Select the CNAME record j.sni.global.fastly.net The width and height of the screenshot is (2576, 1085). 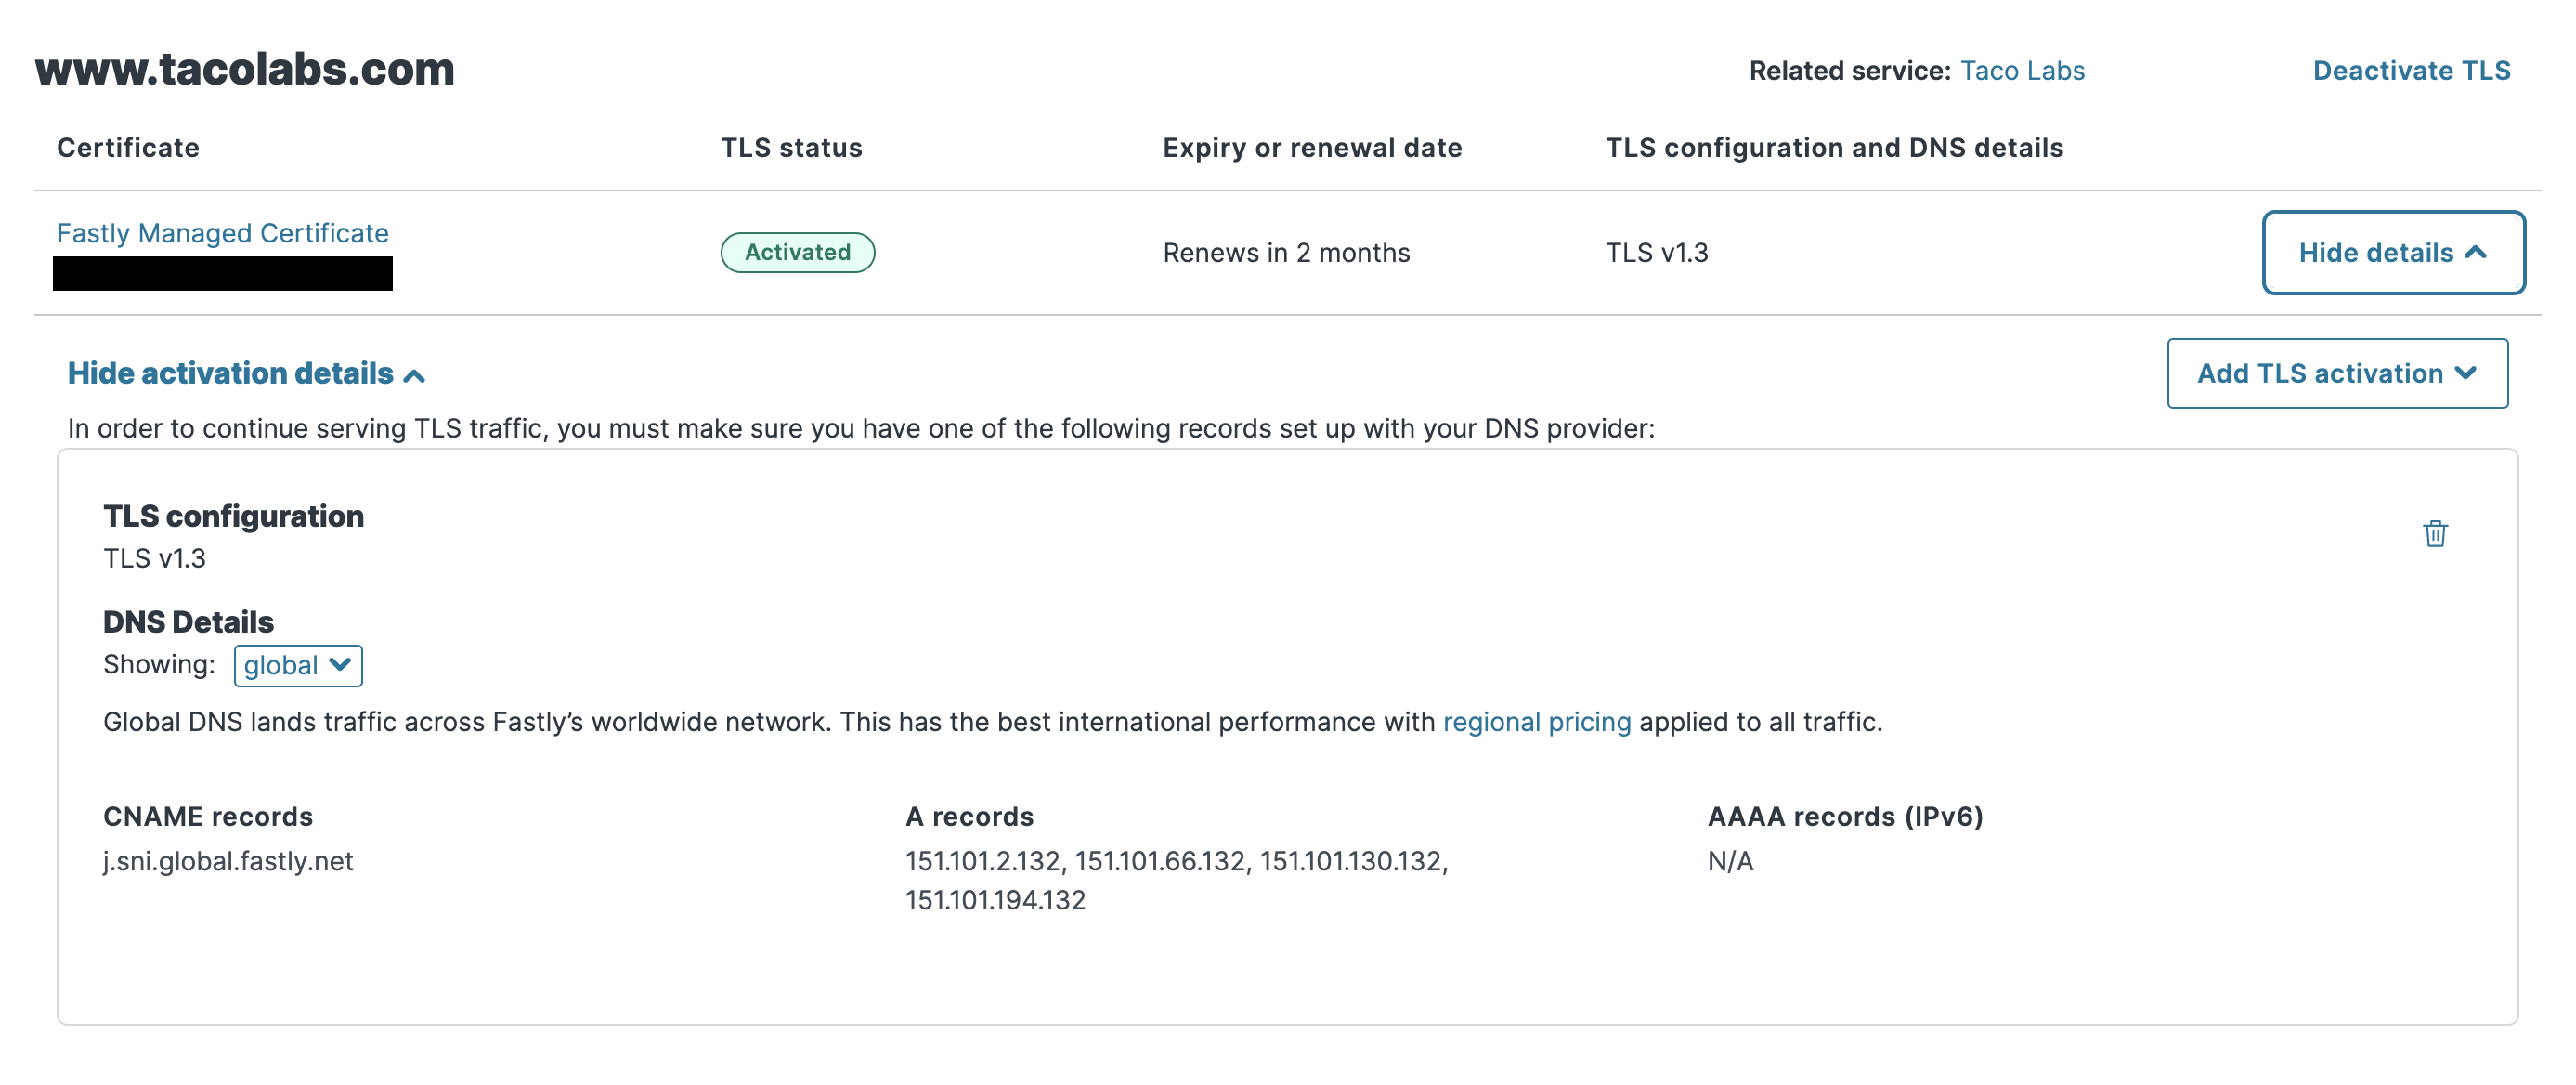point(228,861)
